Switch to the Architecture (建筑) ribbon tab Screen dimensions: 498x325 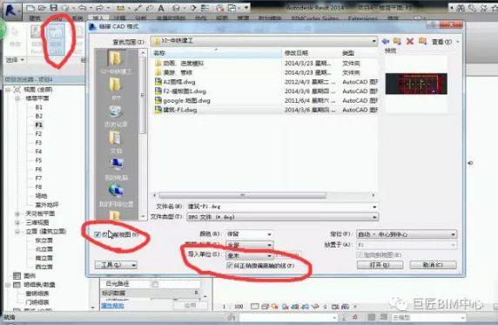(35, 18)
